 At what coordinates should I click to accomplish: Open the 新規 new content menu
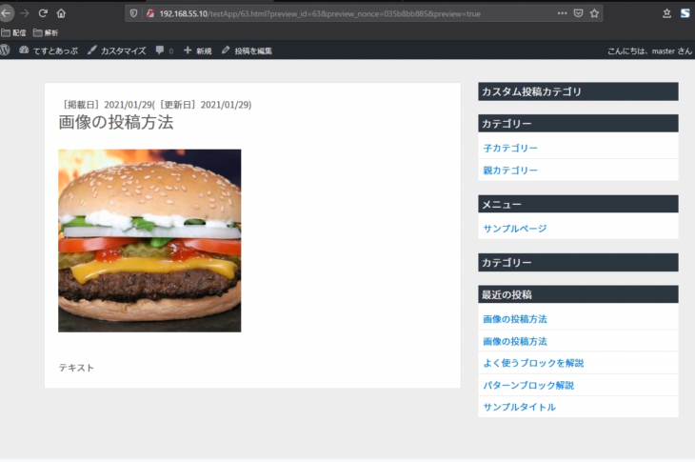tap(198, 50)
